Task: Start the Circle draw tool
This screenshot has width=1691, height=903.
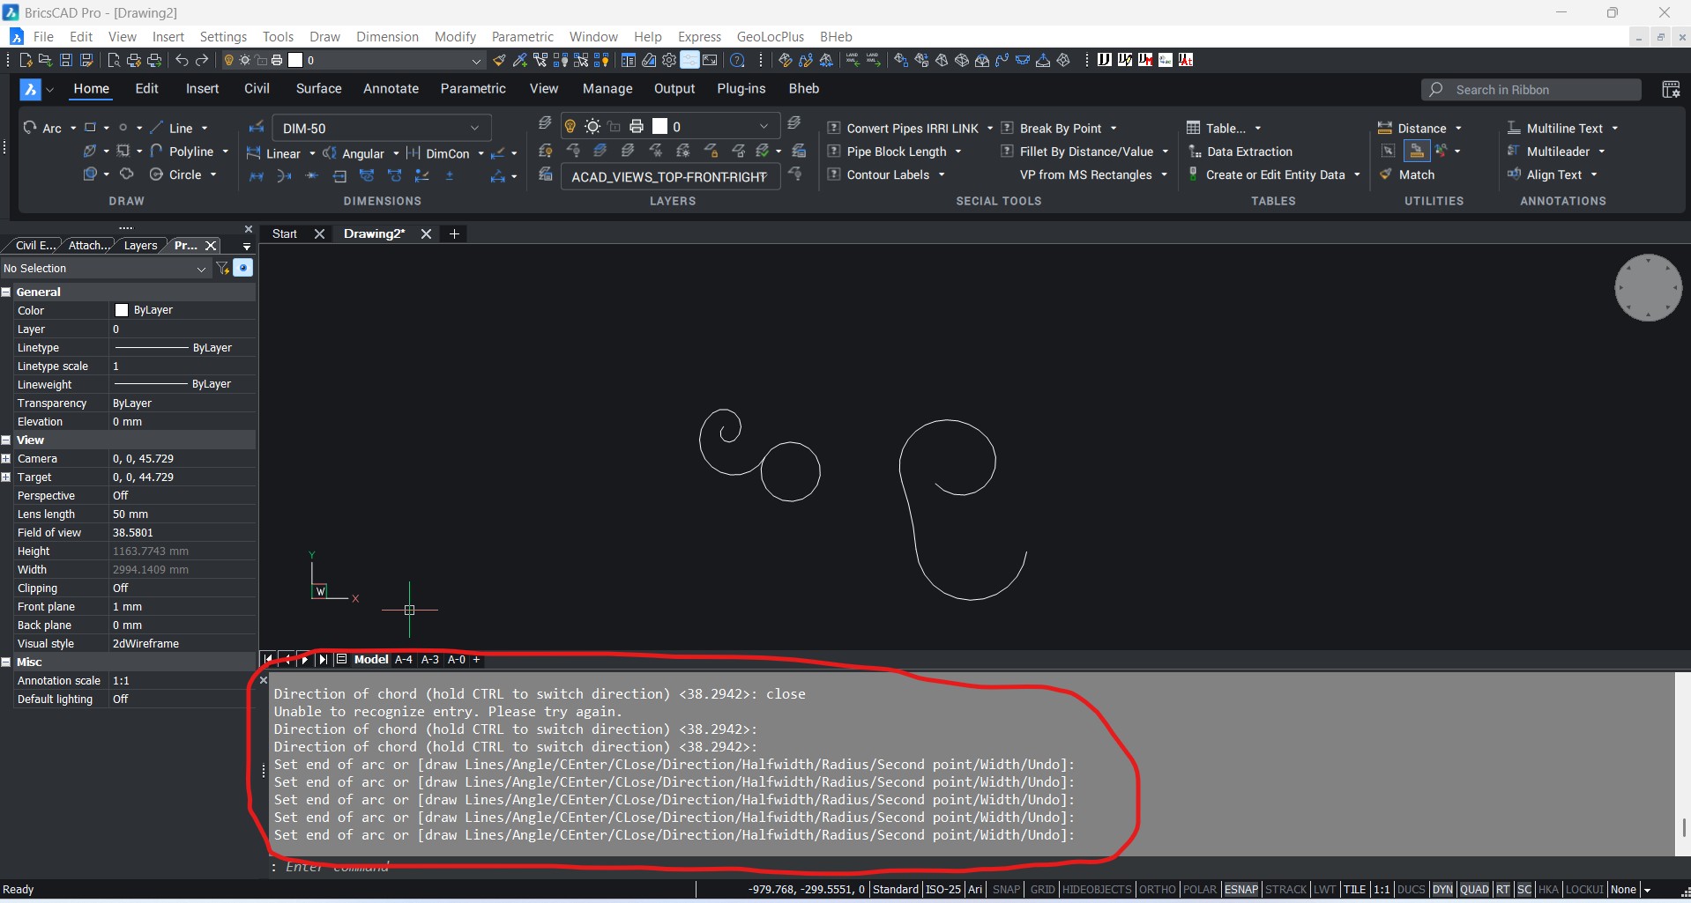Action: point(183,174)
